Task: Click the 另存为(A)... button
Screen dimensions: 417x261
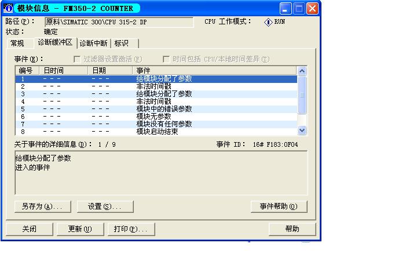Action: (x=42, y=206)
